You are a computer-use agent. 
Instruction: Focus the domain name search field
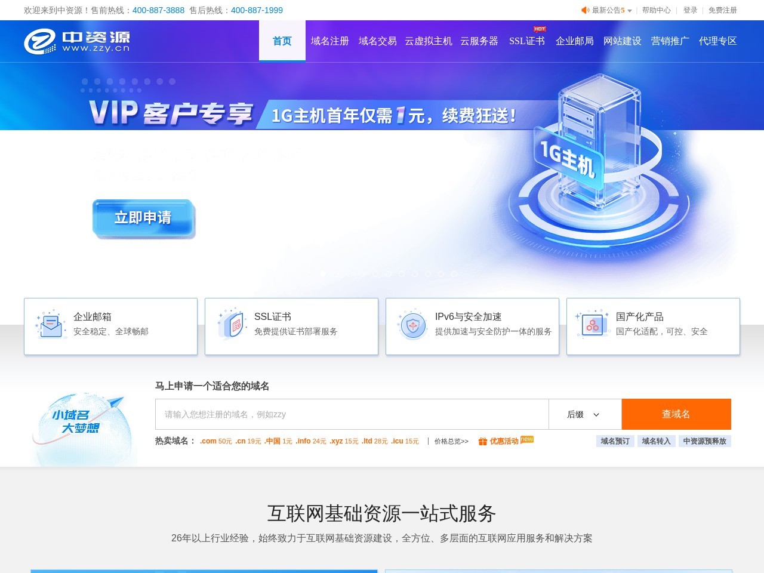[x=352, y=414]
